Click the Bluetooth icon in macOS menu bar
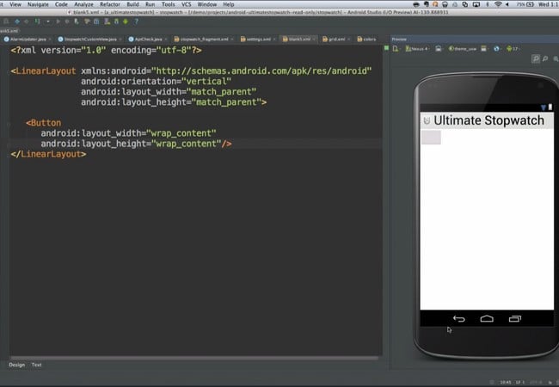Image resolution: width=559 pixels, height=387 pixels. tap(488, 4)
